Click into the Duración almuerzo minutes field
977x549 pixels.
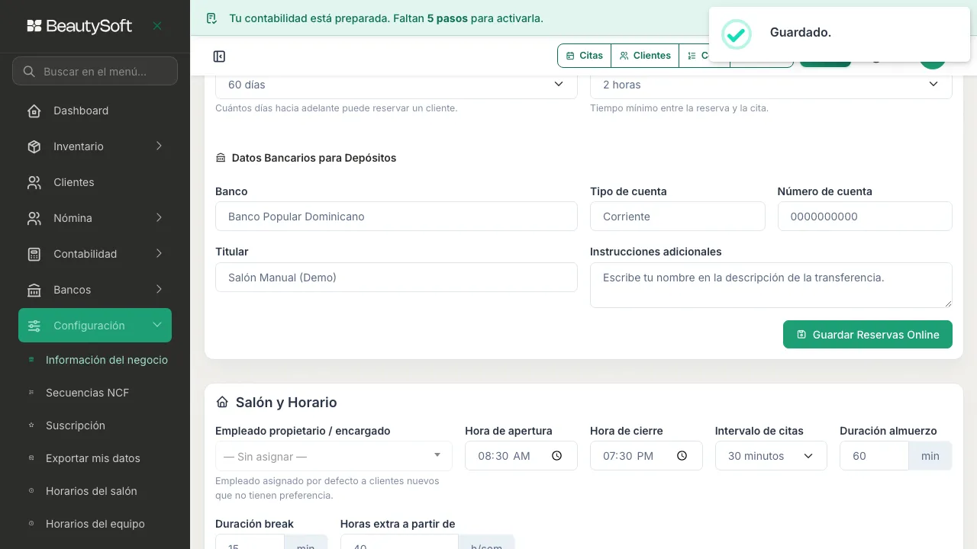[x=874, y=456]
